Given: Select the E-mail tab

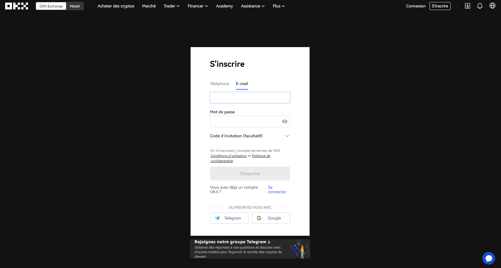Looking at the screenshot, I should click(242, 84).
